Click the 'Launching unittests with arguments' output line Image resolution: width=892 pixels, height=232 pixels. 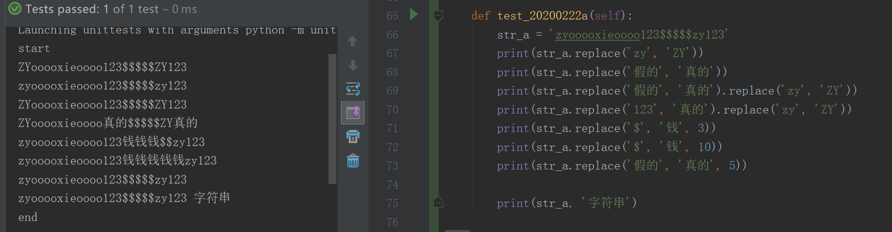point(177,30)
